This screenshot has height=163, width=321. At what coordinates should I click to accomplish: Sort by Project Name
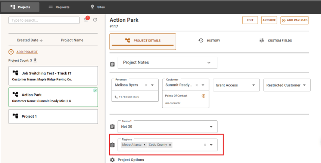[x=72, y=40]
